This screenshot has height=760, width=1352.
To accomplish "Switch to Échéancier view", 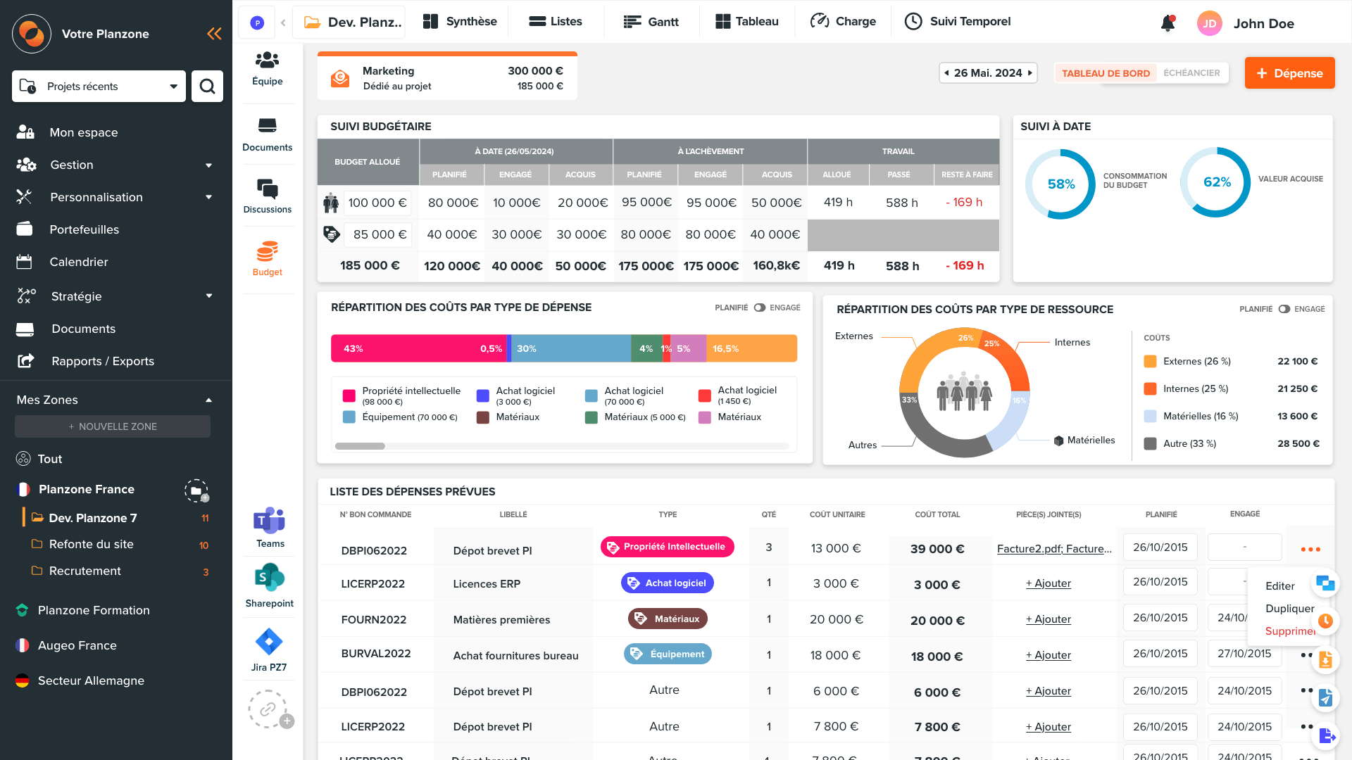I will pos(1192,72).
